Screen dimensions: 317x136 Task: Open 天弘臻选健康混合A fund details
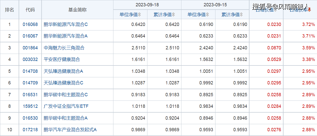pyautogui.click(x=63, y=71)
